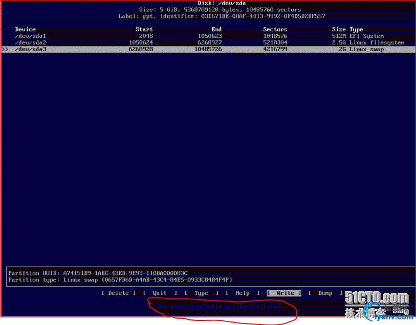Click start sector 6268928
The height and width of the screenshot is (325, 416).
point(141,49)
